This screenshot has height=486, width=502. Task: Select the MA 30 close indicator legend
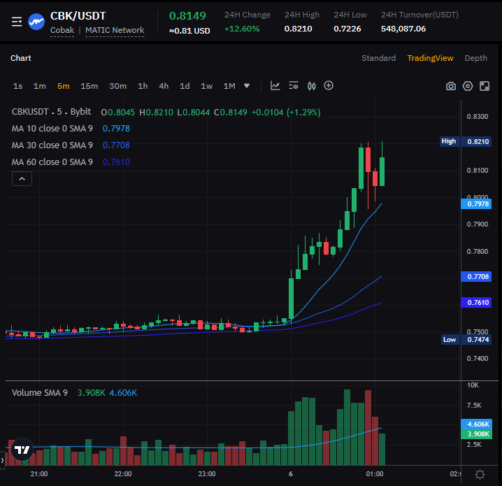pos(52,145)
